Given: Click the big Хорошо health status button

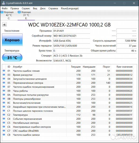Looking at the screenshot, I should coord(12,40).
